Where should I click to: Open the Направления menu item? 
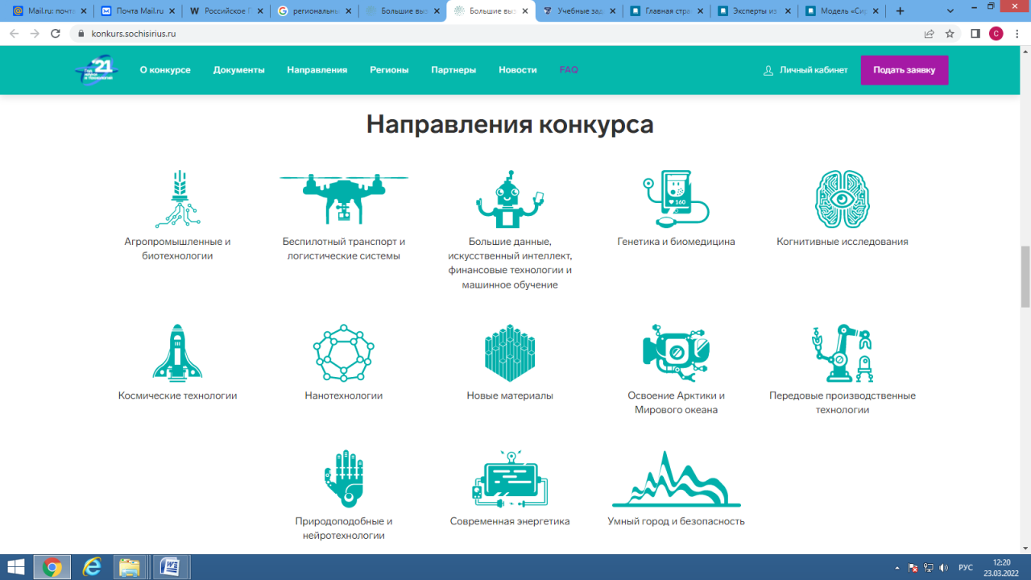[317, 70]
